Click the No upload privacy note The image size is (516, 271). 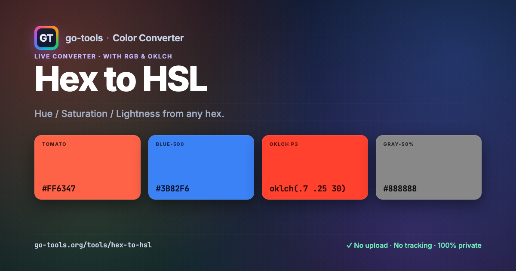pos(414,245)
